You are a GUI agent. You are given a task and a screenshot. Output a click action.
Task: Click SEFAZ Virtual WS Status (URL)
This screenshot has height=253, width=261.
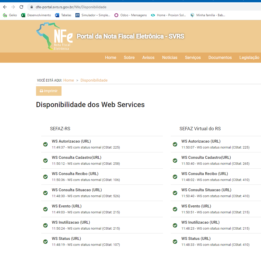click(x=196, y=239)
